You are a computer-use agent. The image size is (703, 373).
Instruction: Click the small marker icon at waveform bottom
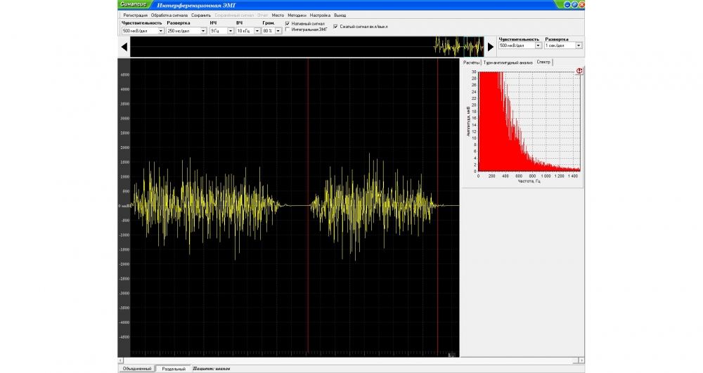pyautogui.click(x=453, y=354)
